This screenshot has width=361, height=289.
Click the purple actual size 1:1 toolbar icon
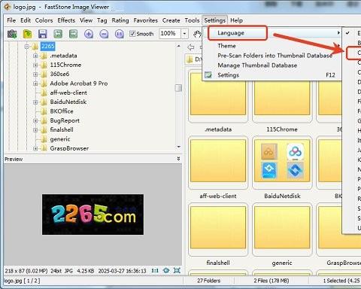point(120,34)
